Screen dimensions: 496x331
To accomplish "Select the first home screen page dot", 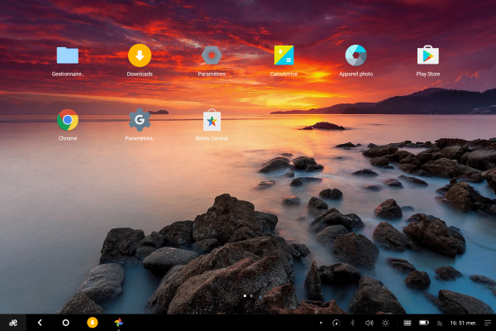I will pos(245,296).
